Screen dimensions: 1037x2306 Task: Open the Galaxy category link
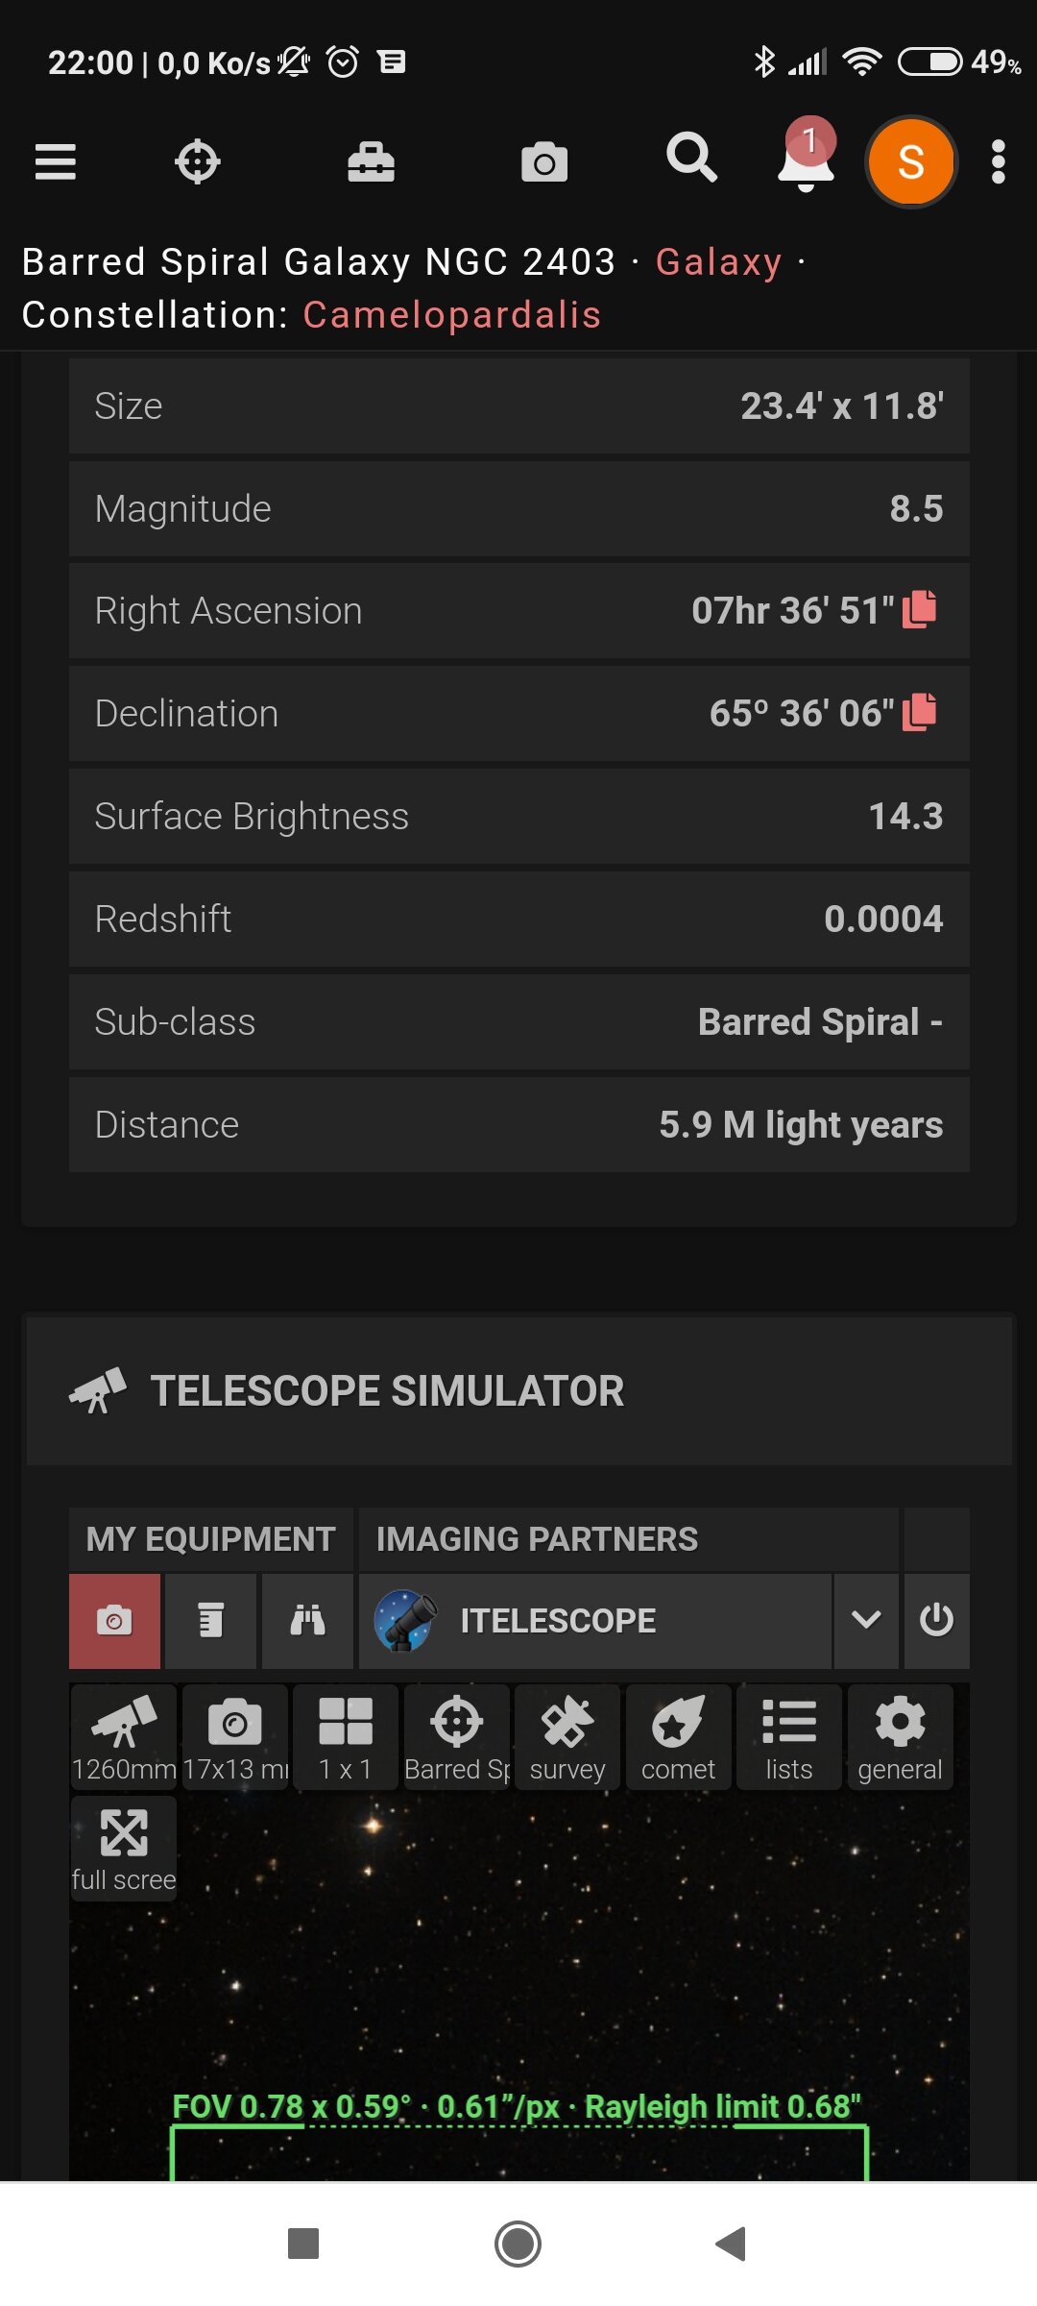tap(718, 261)
